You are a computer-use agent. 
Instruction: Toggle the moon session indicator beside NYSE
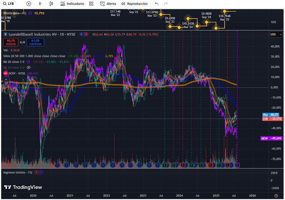pos(82,34)
